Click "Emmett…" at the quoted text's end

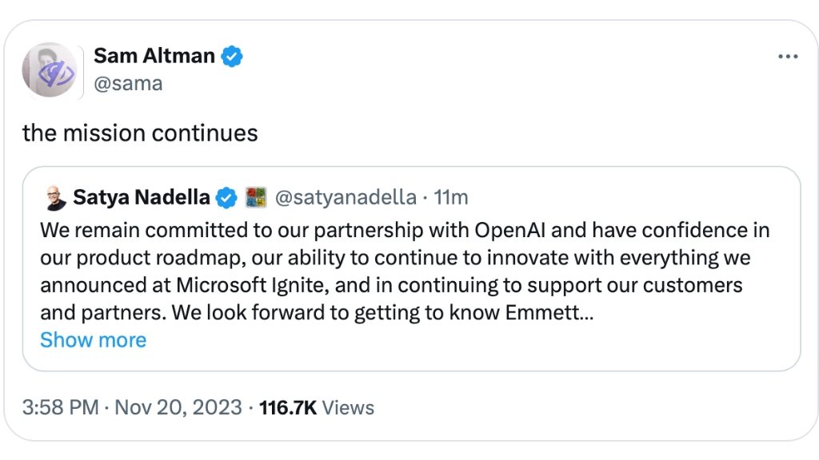[549, 312]
